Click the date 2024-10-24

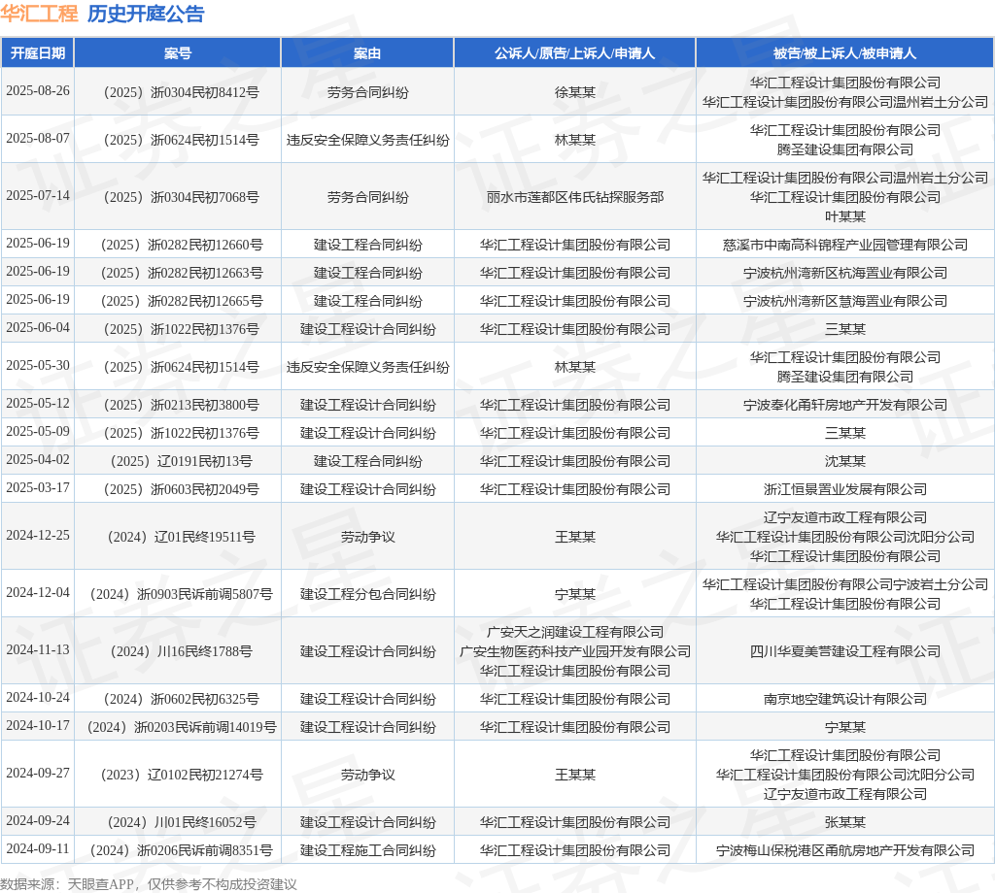[38, 697]
